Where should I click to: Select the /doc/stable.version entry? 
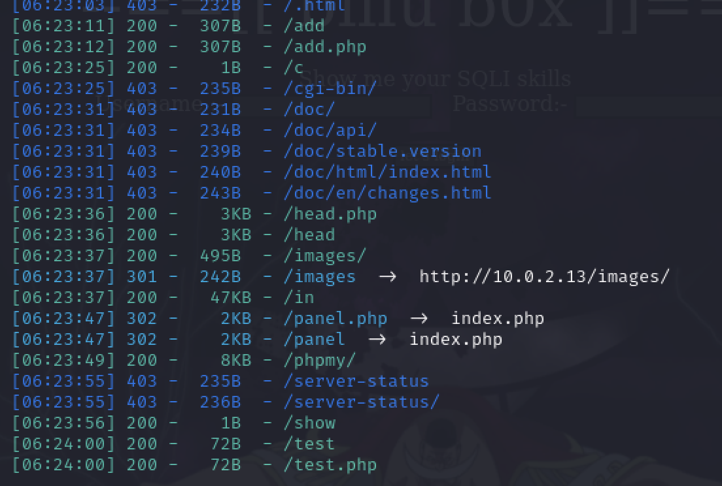coord(383,152)
